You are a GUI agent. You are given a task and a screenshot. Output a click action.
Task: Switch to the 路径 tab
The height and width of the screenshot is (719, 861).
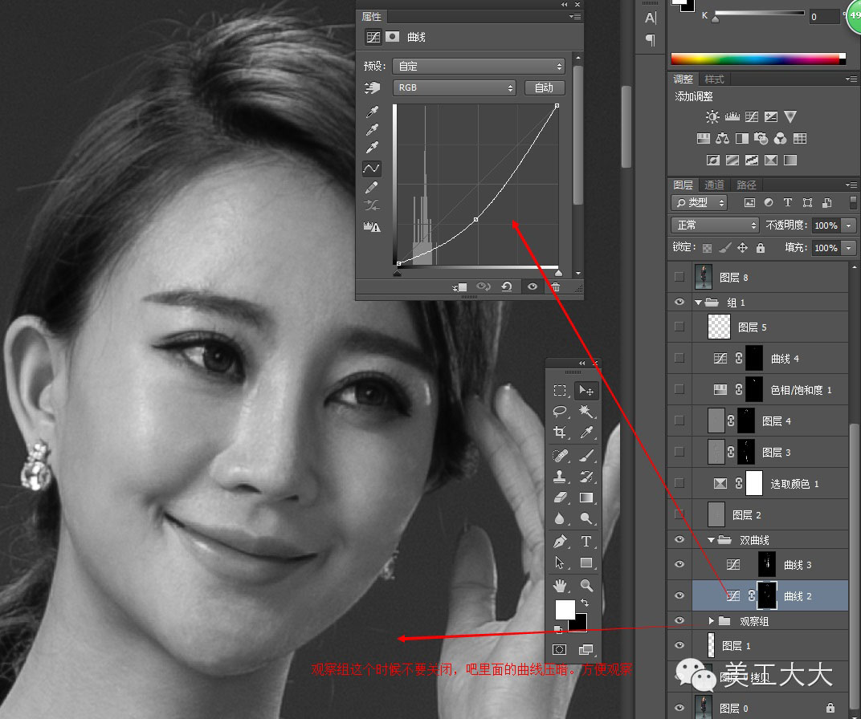pyautogui.click(x=746, y=185)
